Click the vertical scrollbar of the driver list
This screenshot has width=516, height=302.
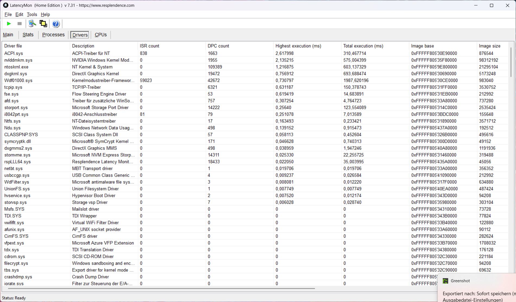(511, 62)
